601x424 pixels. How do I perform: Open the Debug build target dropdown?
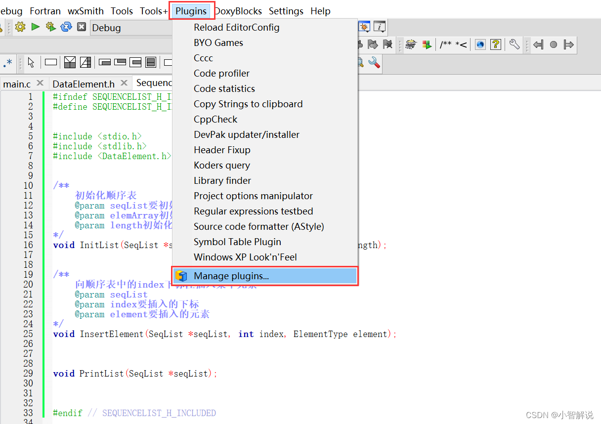131,28
